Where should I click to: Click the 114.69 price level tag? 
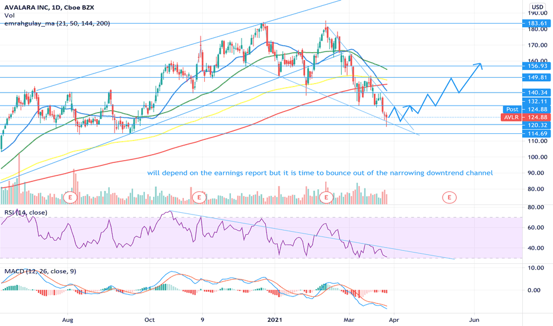pyautogui.click(x=537, y=134)
